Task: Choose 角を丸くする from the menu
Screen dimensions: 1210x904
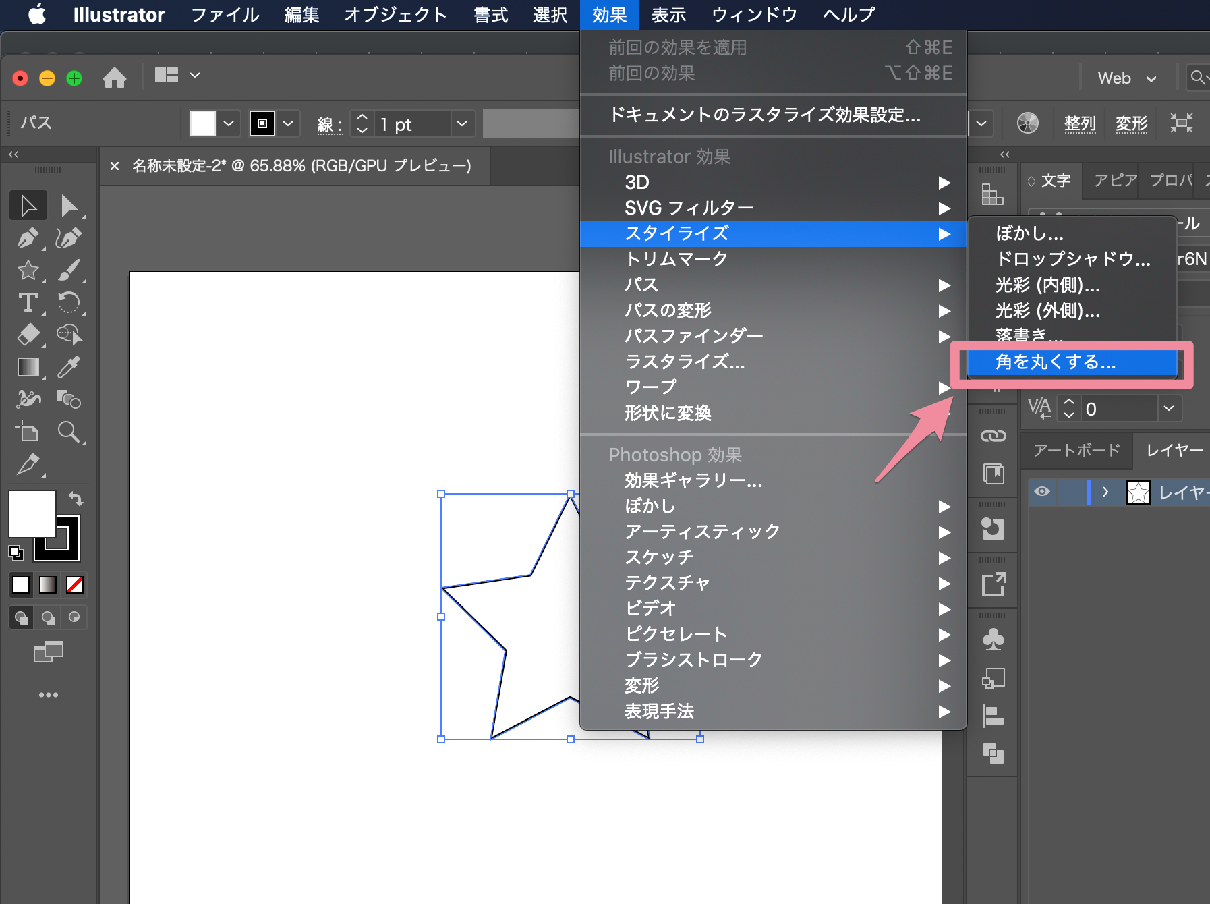Action: pos(1056,362)
